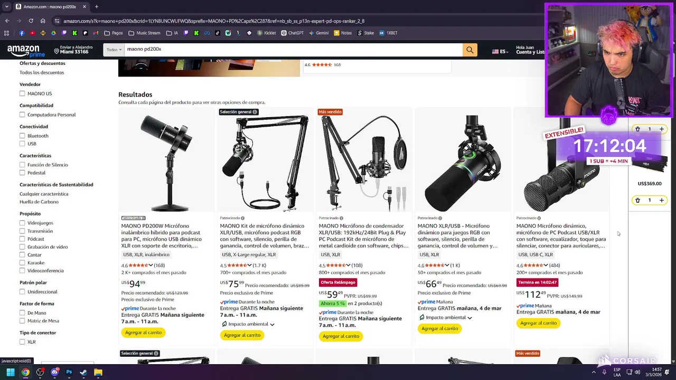Increase quantity of the US$369.00 cart item
This screenshot has width=676, height=380.
pos(661,200)
